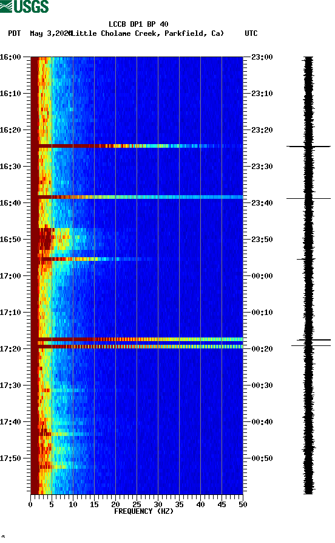Viewport: 335px width, 543px height.
Task: Click the 16:30 PDT time label
Action: click(10, 166)
